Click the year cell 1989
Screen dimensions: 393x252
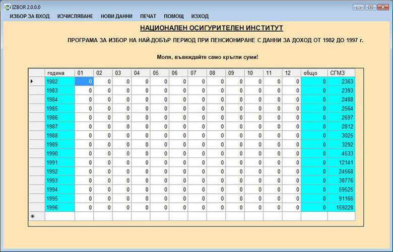(x=60, y=144)
